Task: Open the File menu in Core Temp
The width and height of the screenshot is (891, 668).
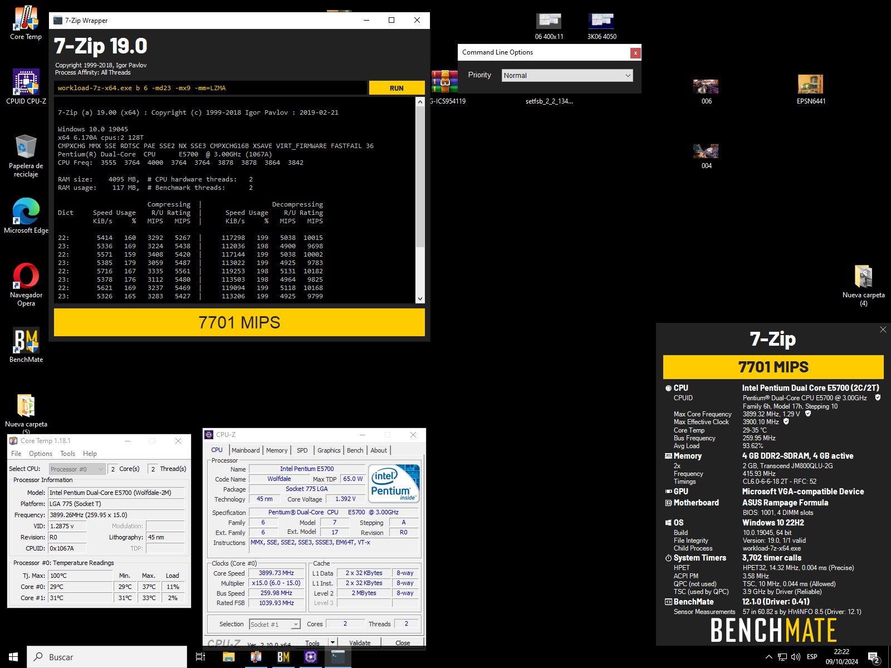Action: [x=16, y=454]
